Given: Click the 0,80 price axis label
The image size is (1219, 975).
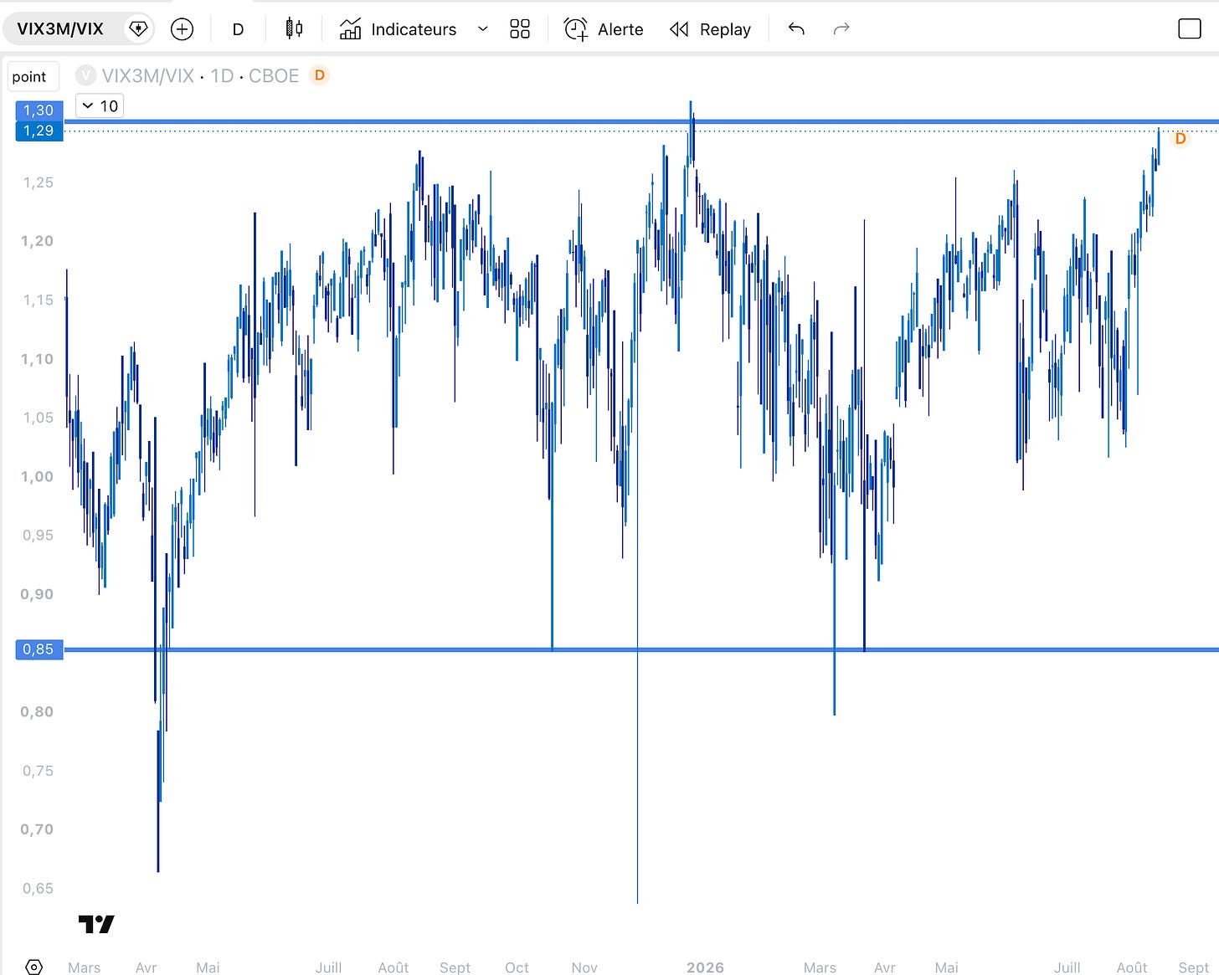Looking at the screenshot, I should click(37, 712).
